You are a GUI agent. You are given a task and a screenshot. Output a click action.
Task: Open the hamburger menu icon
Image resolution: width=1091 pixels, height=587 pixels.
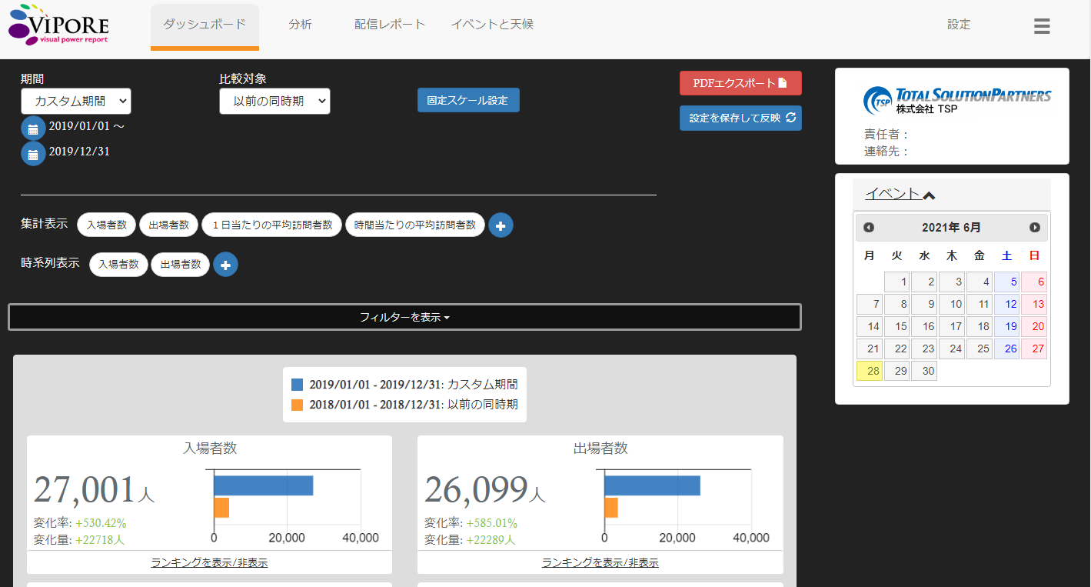pos(1042,26)
